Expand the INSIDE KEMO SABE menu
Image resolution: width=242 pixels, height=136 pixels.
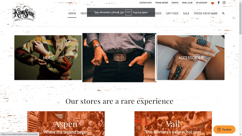[x=206, y=13]
